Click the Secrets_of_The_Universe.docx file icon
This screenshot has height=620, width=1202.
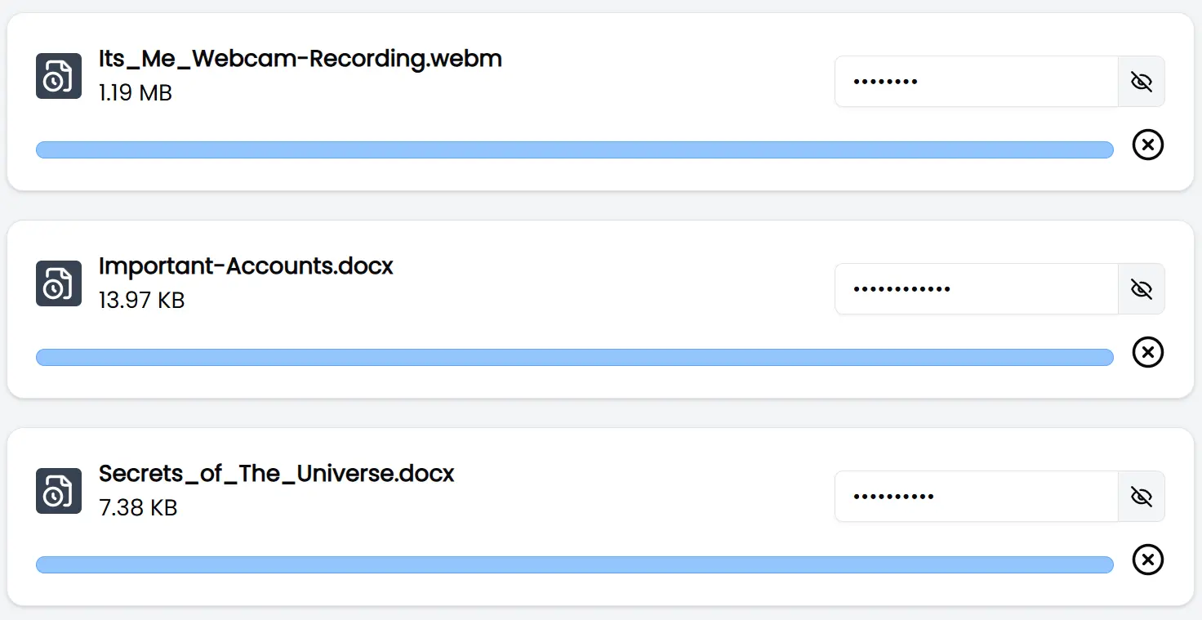pos(58,490)
